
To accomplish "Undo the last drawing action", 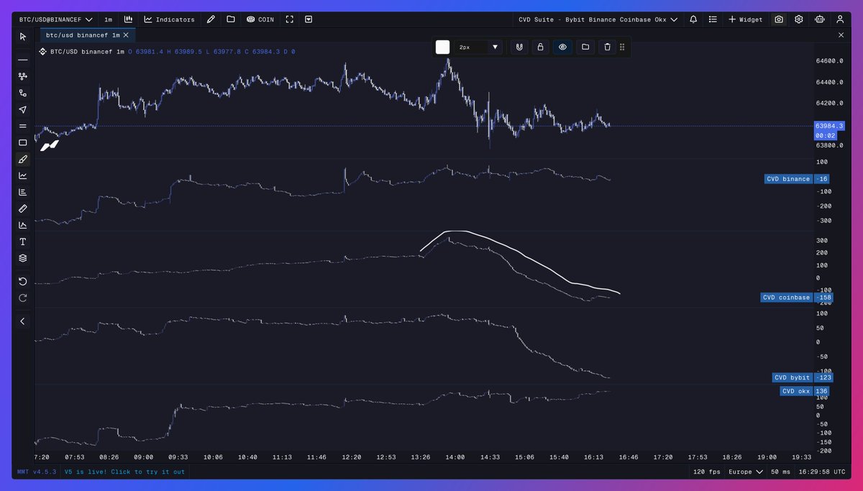I will (23, 281).
